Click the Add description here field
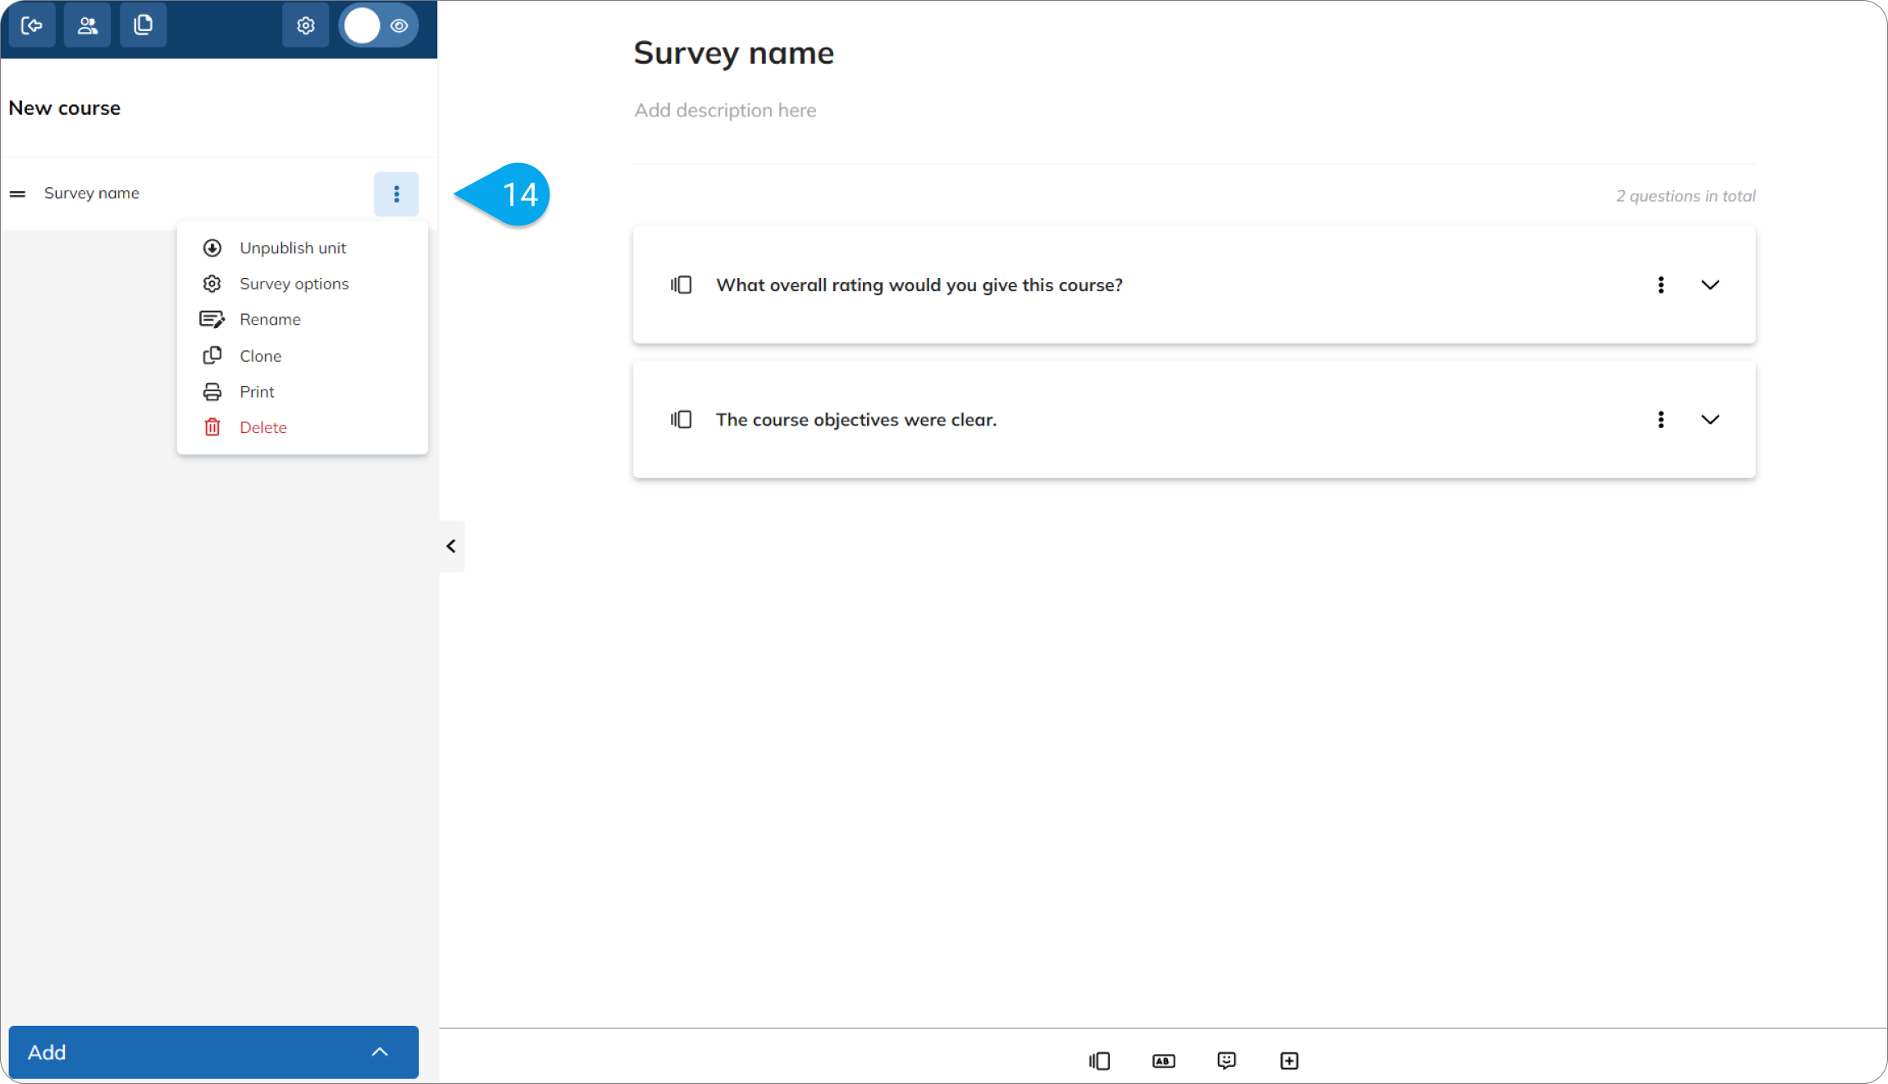This screenshot has height=1084, width=1888. 725,110
